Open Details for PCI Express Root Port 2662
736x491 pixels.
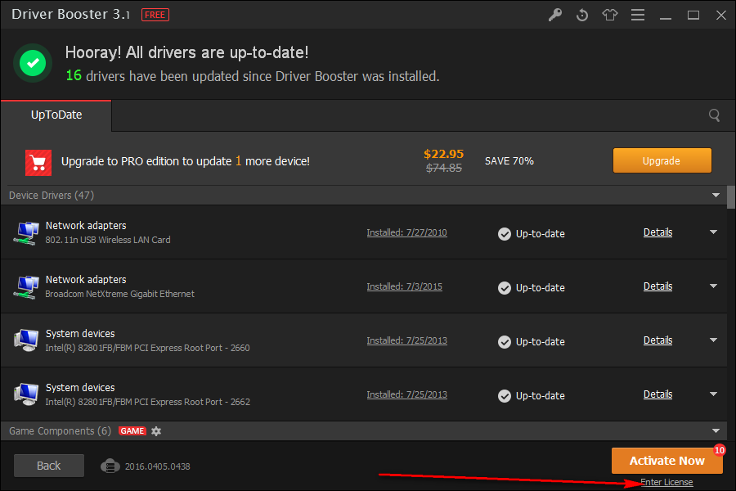tap(657, 394)
